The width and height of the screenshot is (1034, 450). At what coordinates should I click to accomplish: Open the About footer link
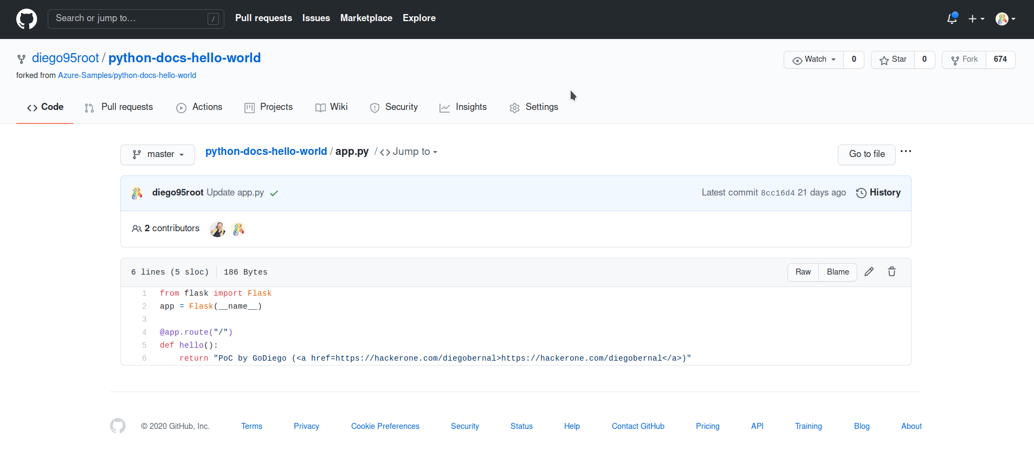pyautogui.click(x=912, y=426)
